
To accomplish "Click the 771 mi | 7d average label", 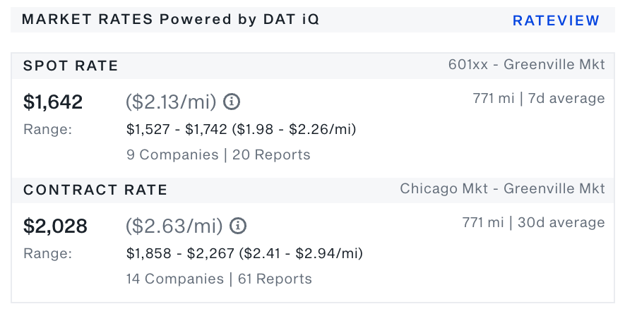I will 539,99.
